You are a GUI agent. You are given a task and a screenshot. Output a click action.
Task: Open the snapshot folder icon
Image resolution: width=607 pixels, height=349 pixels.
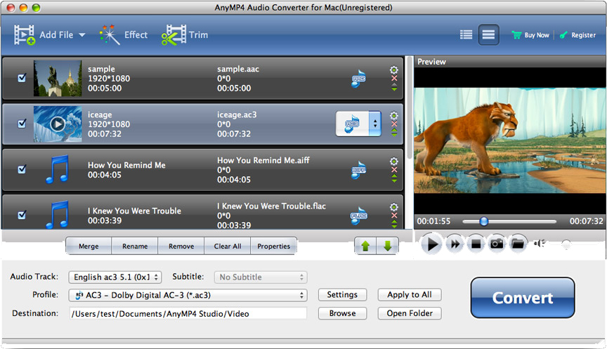tap(518, 244)
